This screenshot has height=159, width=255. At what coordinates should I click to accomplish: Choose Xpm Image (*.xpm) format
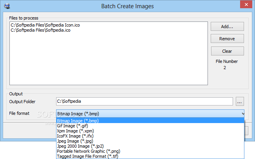[x=150, y=131]
